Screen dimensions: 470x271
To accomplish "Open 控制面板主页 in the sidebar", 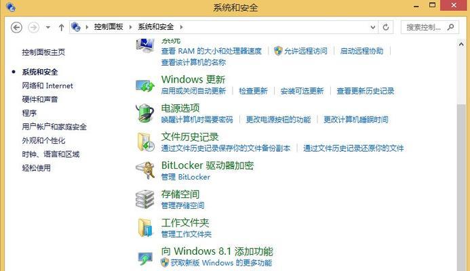I will coord(43,52).
